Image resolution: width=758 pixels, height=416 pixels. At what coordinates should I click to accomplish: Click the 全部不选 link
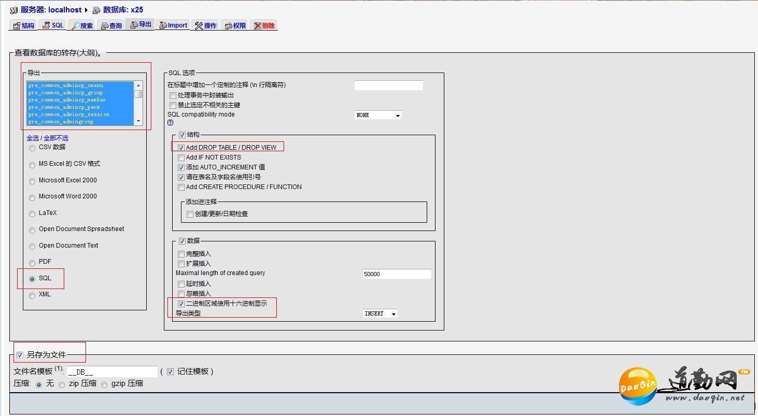tap(56, 138)
